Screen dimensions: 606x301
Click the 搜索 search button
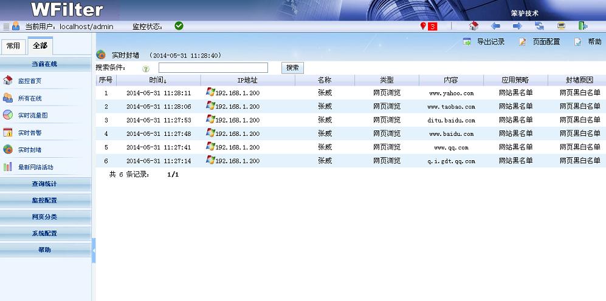[x=292, y=68]
